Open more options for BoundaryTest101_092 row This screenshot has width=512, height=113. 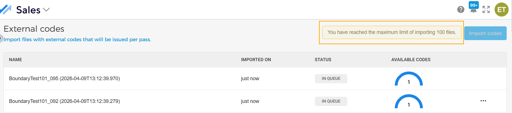(483, 101)
